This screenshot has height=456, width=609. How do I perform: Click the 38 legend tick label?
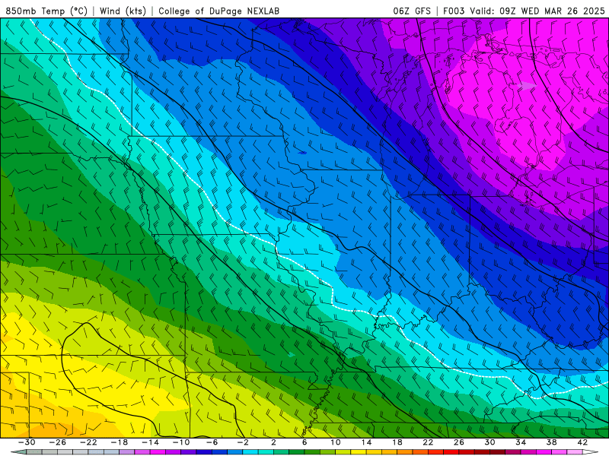tap(551, 442)
